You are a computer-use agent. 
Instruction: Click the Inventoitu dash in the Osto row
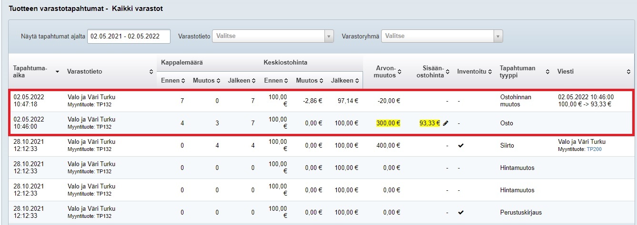click(459, 123)
